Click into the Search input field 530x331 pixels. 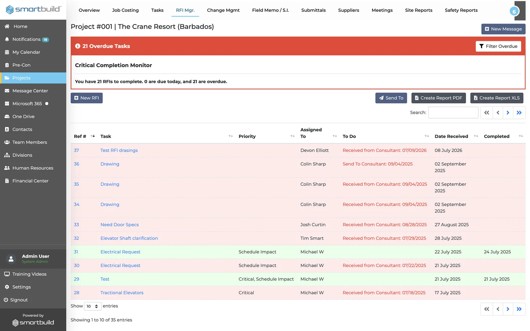pos(453,112)
